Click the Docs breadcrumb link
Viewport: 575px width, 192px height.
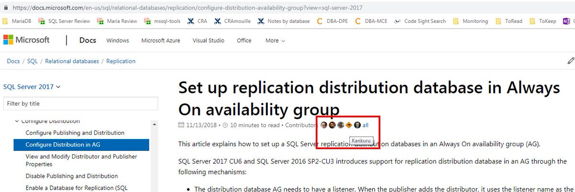[x=13, y=61]
